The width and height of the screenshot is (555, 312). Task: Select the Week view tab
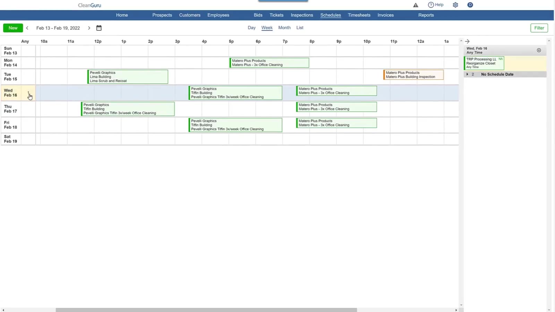click(x=267, y=28)
